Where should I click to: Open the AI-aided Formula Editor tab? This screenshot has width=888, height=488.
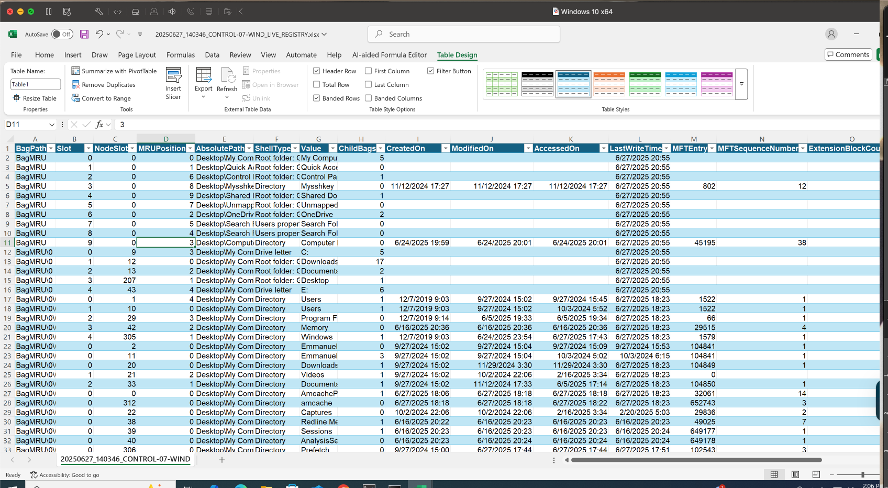(390, 55)
